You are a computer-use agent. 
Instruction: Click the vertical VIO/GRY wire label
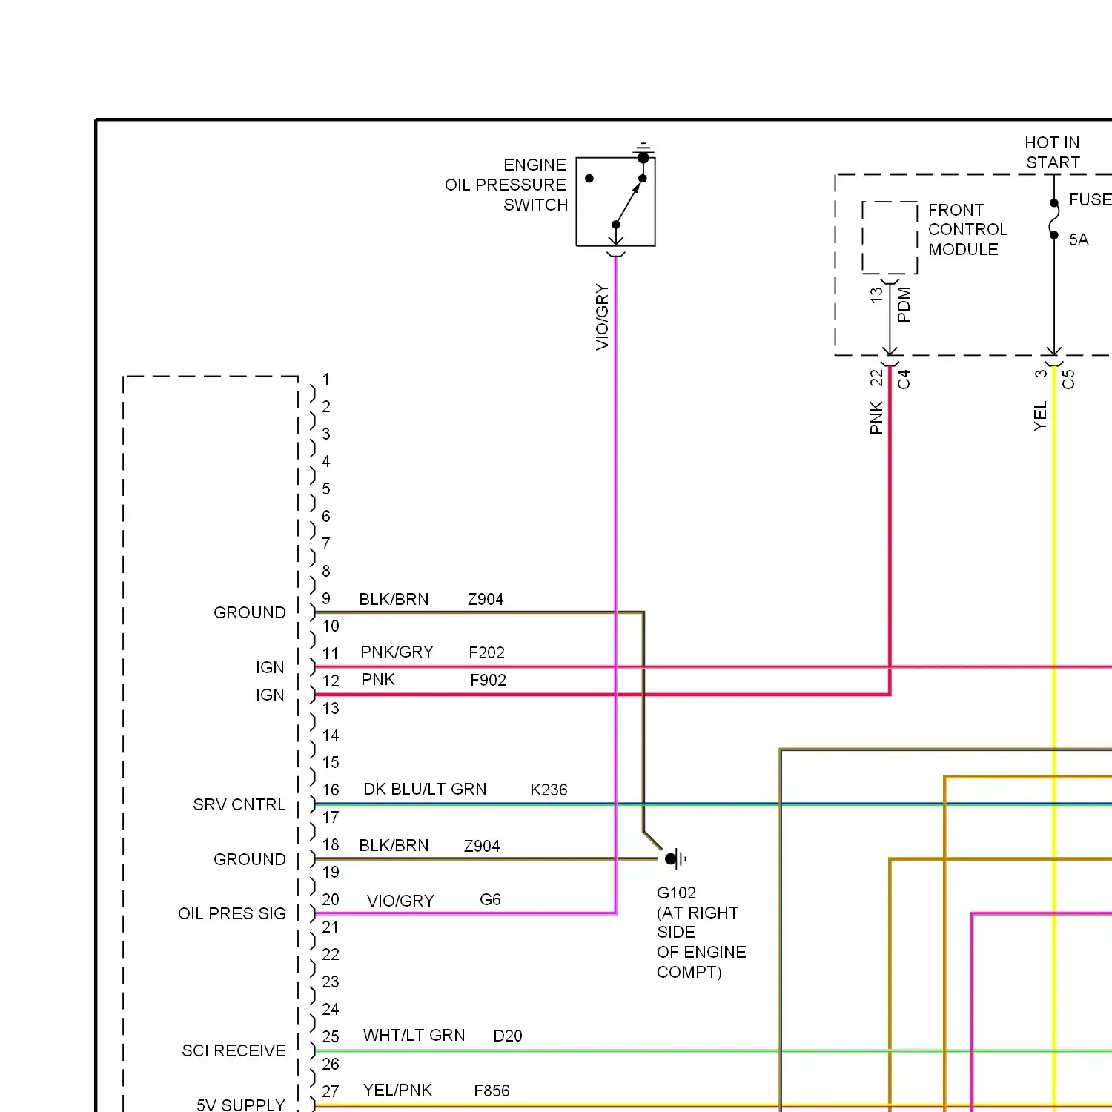pyautogui.click(x=602, y=317)
